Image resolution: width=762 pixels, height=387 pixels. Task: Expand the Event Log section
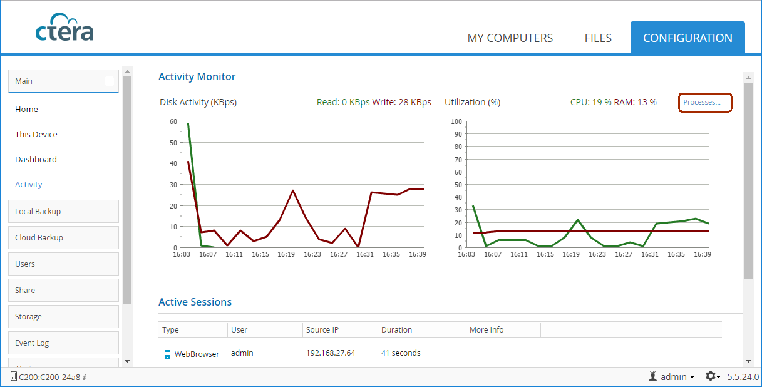click(63, 343)
